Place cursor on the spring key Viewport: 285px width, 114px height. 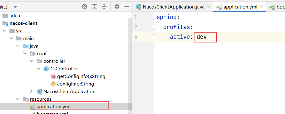pyautogui.click(x=167, y=17)
